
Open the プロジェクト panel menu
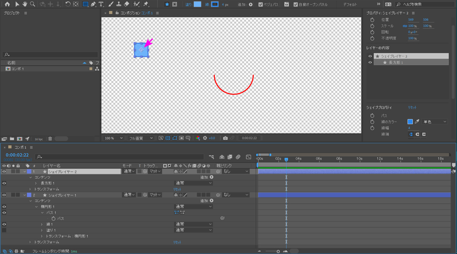tap(26, 13)
